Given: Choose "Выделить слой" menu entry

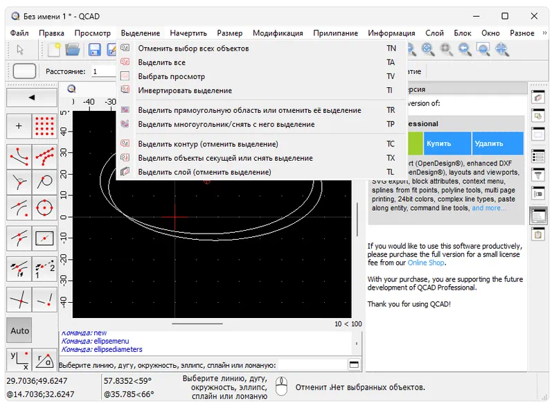Looking at the screenshot, I should point(262,172).
